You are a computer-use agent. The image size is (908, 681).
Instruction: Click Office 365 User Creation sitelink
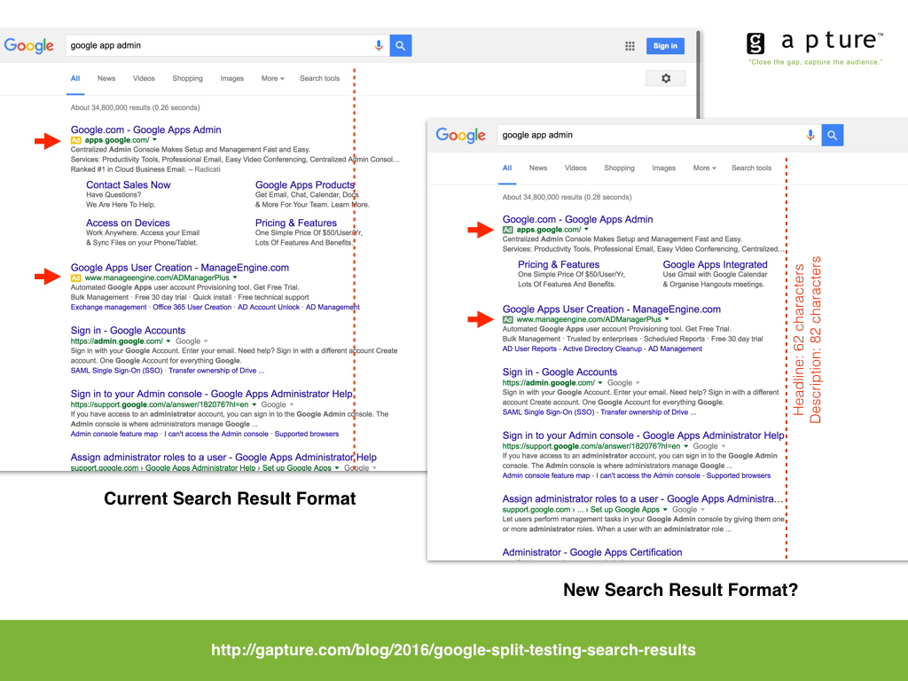pos(192,307)
